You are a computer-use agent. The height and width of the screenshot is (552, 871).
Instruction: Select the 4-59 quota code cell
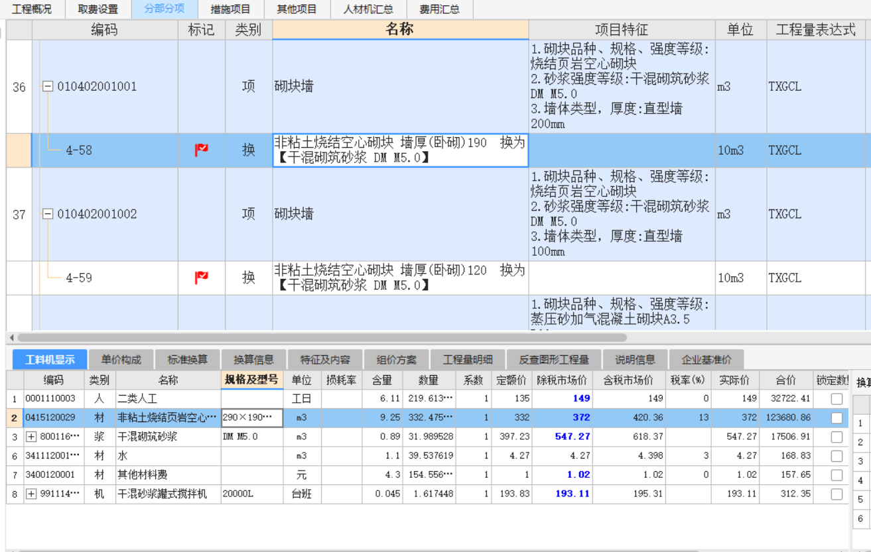click(105, 278)
